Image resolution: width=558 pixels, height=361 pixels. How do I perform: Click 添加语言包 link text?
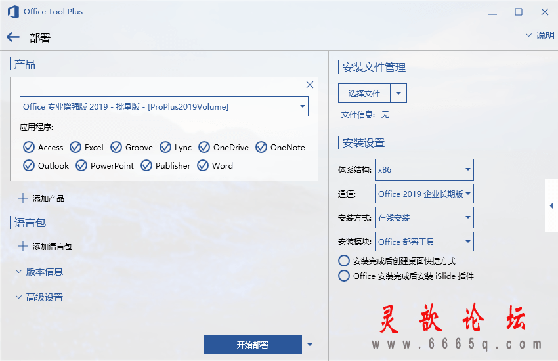(x=53, y=246)
